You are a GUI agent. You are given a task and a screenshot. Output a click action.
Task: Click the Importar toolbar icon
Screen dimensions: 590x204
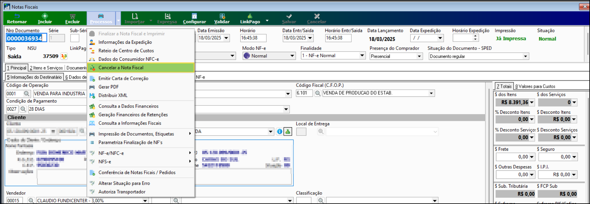tap(135, 18)
